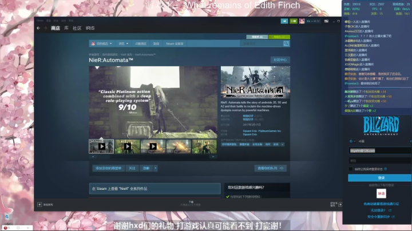Screen dimensions: 412x231
Task: Play the third trailer video thumbnail
Action: pyautogui.click(x=153, y=146)
